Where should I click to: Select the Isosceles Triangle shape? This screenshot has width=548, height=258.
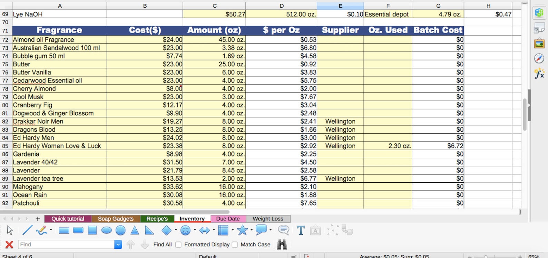[x=135, y=230]
